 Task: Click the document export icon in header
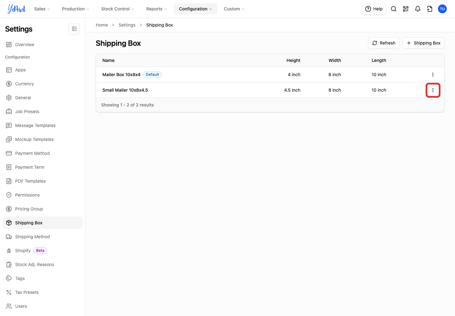coord(430,9)
